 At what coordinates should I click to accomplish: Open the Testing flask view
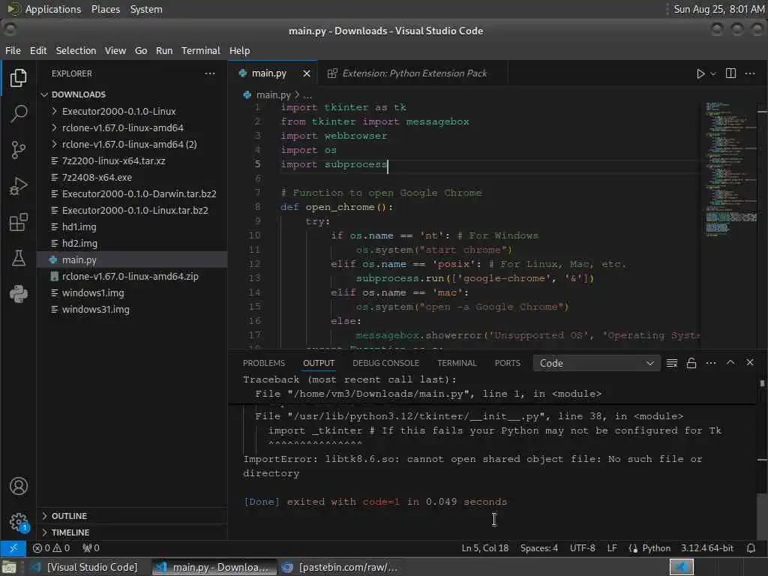pos(18,258)
